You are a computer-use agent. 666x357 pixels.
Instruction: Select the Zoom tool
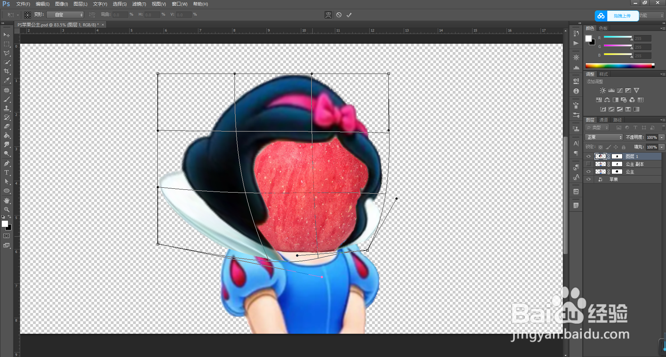7,210
